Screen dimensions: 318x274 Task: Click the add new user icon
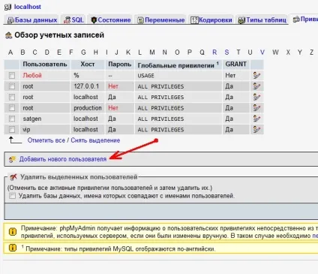(x=12, y=159)
